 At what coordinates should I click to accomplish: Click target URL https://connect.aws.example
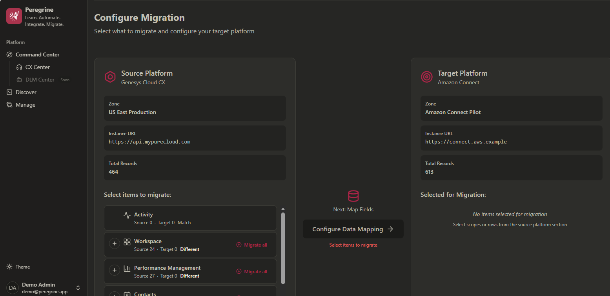(x=466, y=142)
